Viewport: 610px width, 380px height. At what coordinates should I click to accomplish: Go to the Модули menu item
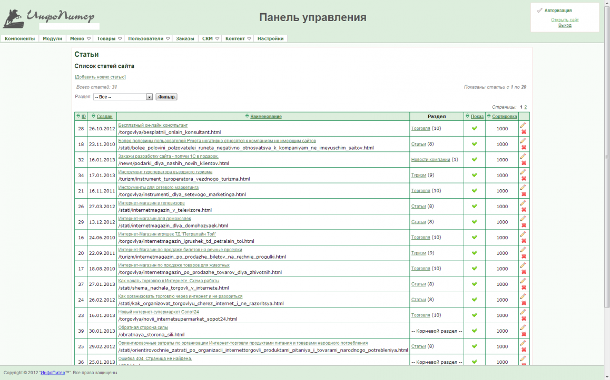(53, 38)
